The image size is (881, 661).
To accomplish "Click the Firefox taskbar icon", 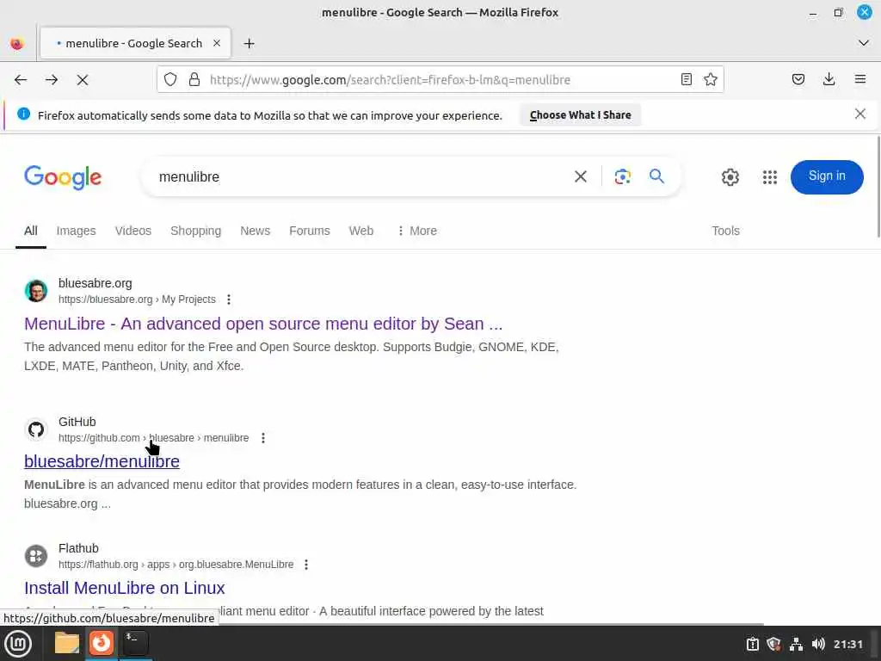I will [x=102, y=643].
